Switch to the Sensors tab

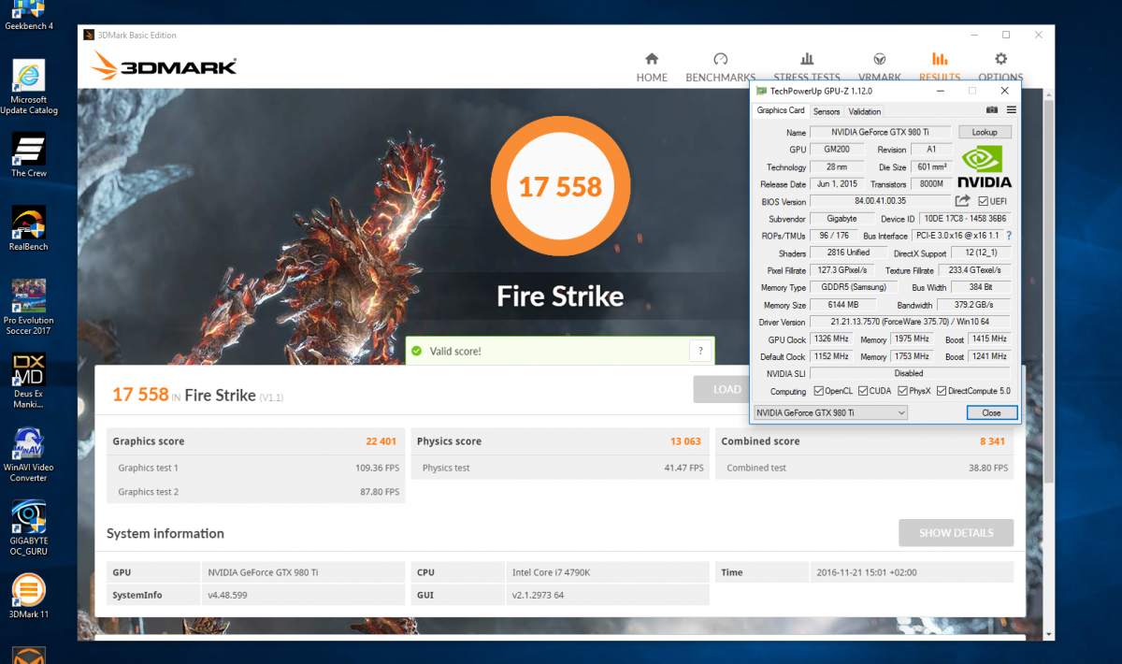pos(827,111)
